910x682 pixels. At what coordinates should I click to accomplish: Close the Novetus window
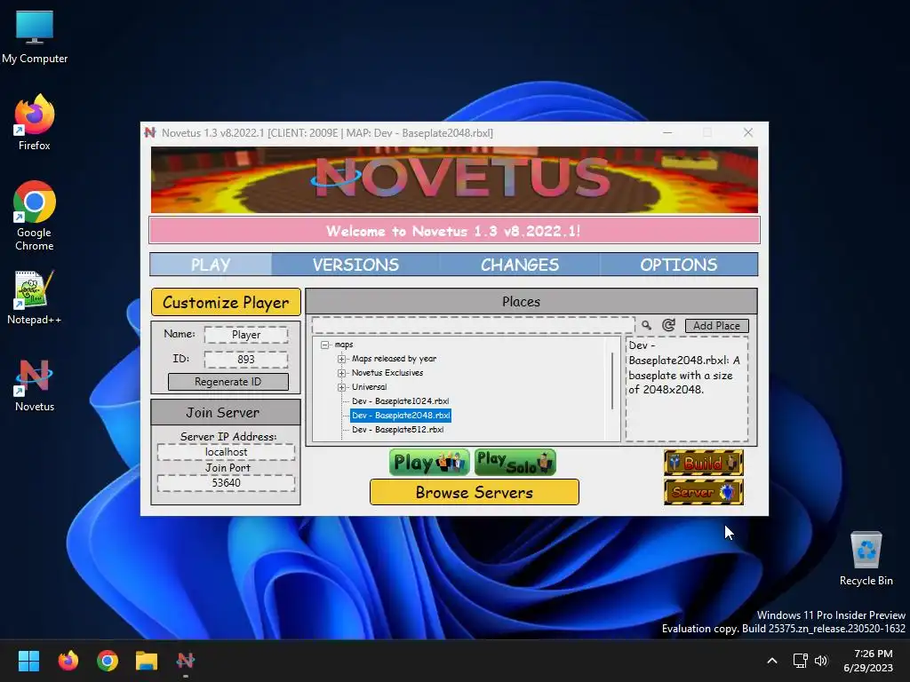pyautogui.click(x=748, y=133)
